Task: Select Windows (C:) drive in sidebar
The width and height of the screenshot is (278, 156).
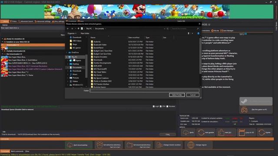Action: (77, 85)
